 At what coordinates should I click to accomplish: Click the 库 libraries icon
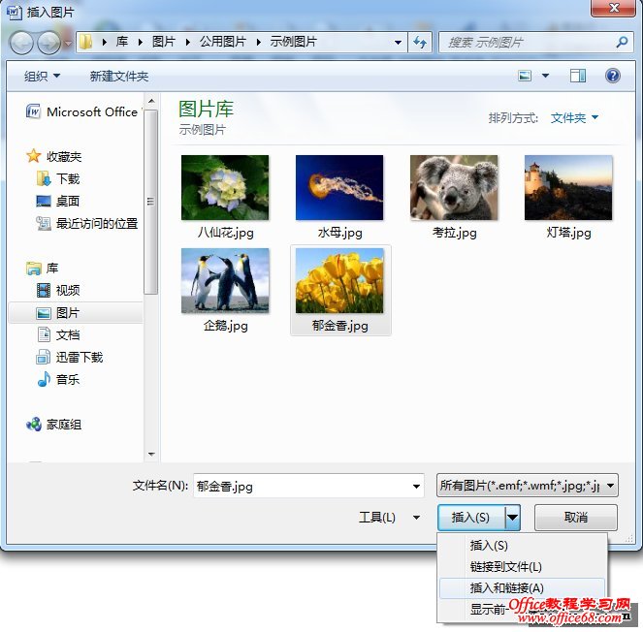pyautogui.click(x=34, y=269)
